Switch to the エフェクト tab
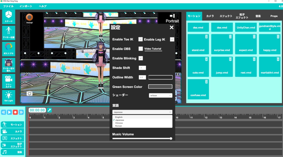 226,16
